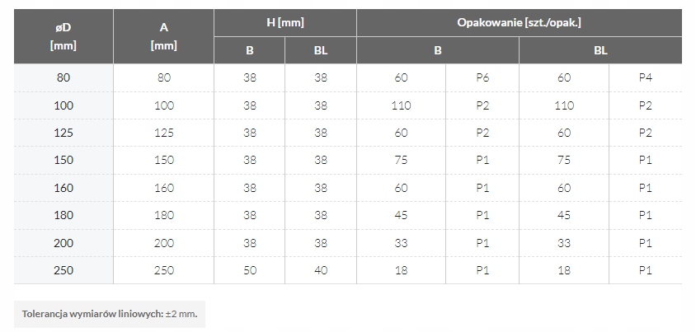
Task: Select 125 in the A [mm] column
Action: click(163, 133)
